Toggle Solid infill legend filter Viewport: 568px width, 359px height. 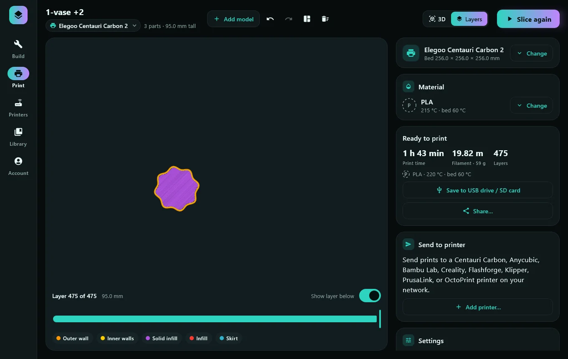tap(162, 338)
